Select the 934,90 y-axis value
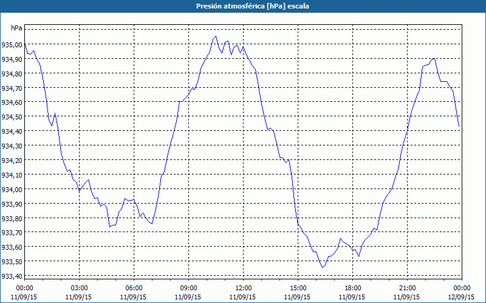The image size is (486, 303). click(x=12, y=59)
